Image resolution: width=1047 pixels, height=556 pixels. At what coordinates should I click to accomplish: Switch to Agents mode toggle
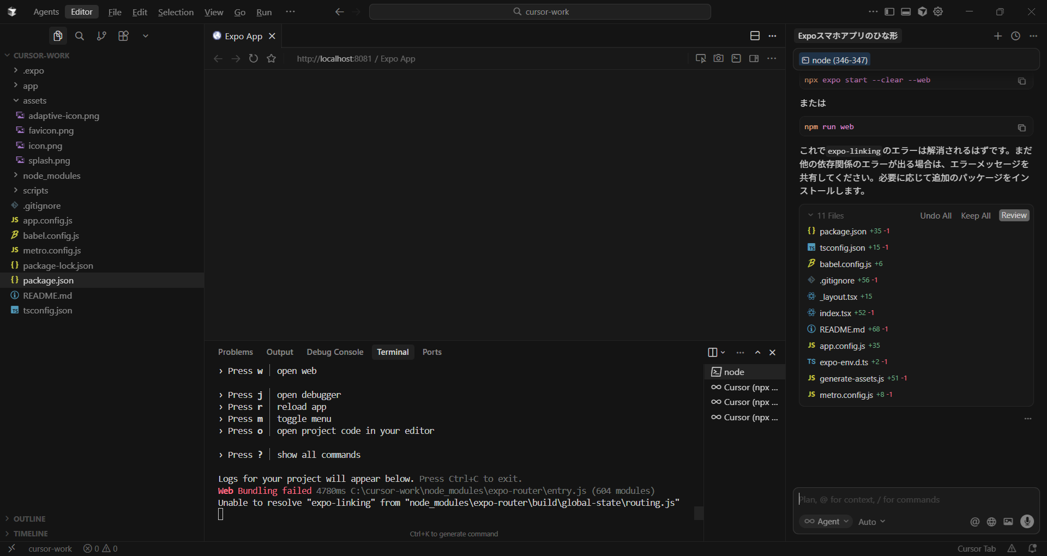[46, 12]
